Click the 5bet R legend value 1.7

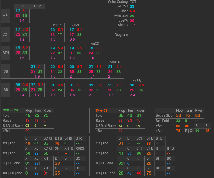click(132, 25)
